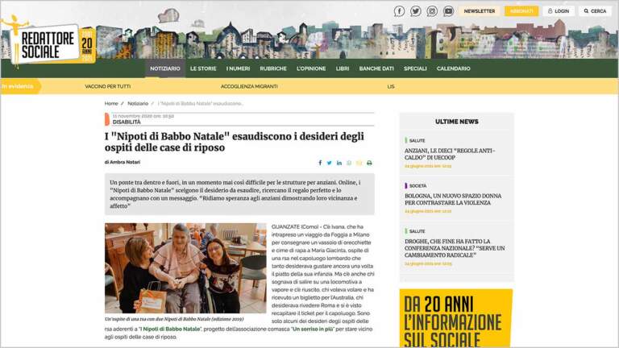Click the Abbonati button

tap(521, 11)
